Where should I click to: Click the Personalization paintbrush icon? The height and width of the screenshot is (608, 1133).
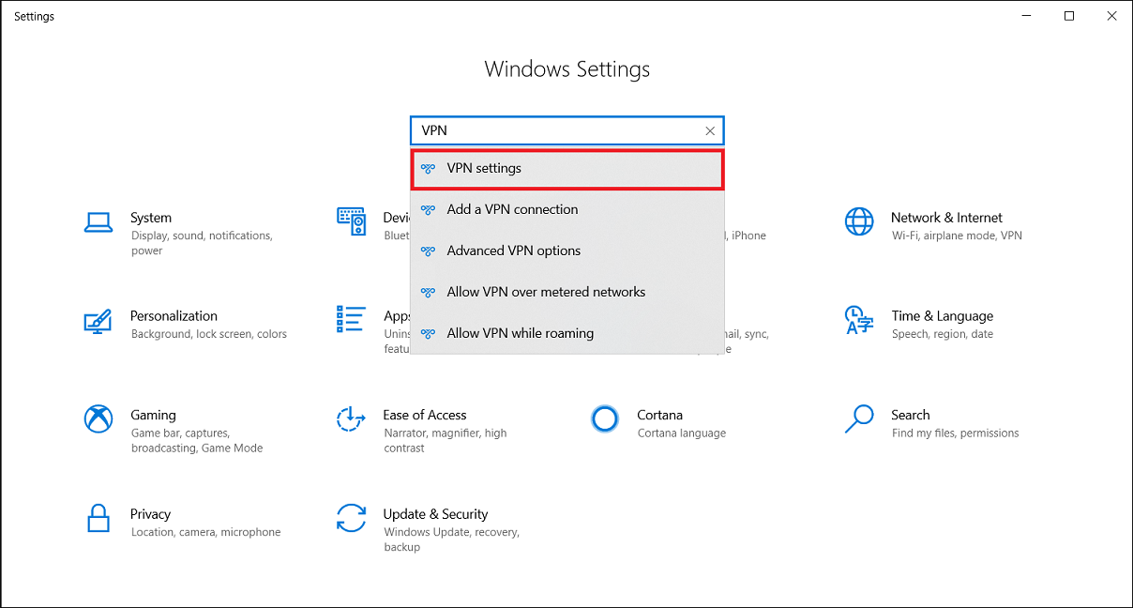pyautogui.click(x=98, y=321)
